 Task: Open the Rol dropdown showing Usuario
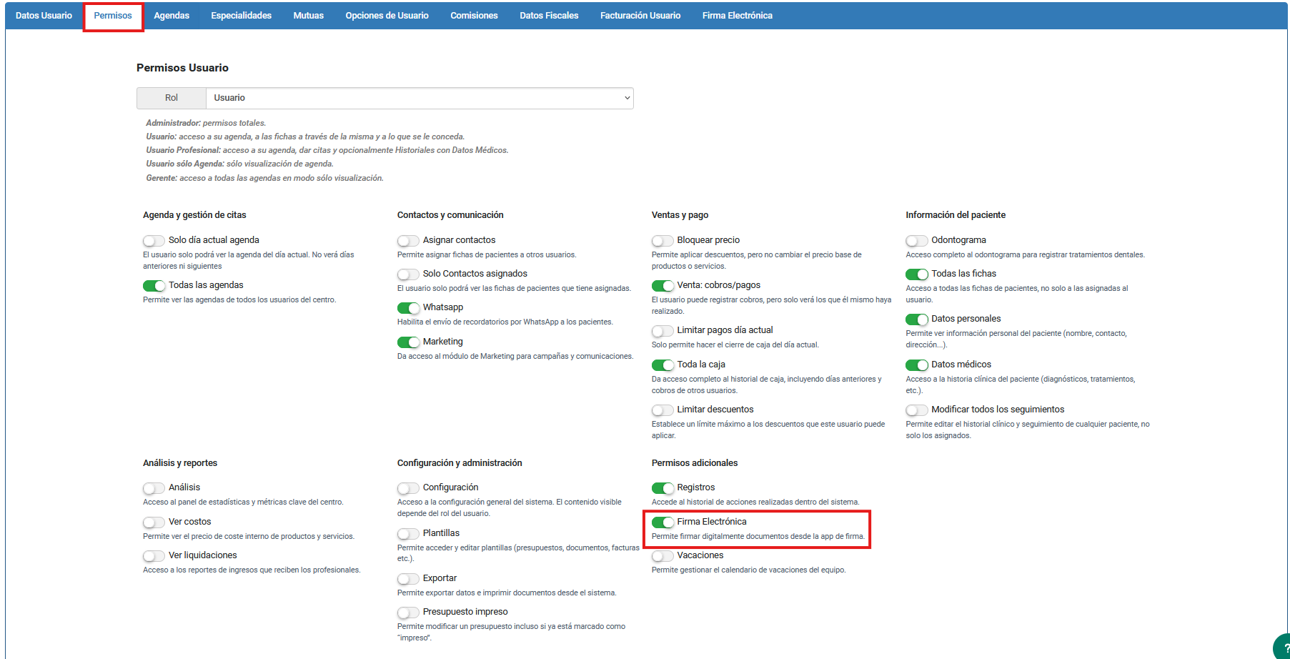420,98
